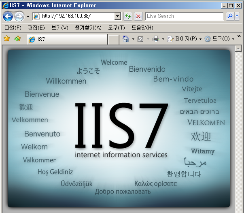Image resolution: width=244 pixels, height=213 pixels.
Task: Open the 파일(F) menu
Action: 13,28
